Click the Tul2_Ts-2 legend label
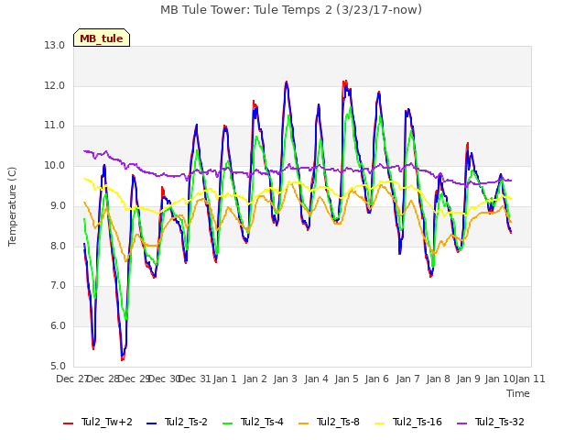Image resolution: width=586 pixels, height=440 pixels. point(186,422)
